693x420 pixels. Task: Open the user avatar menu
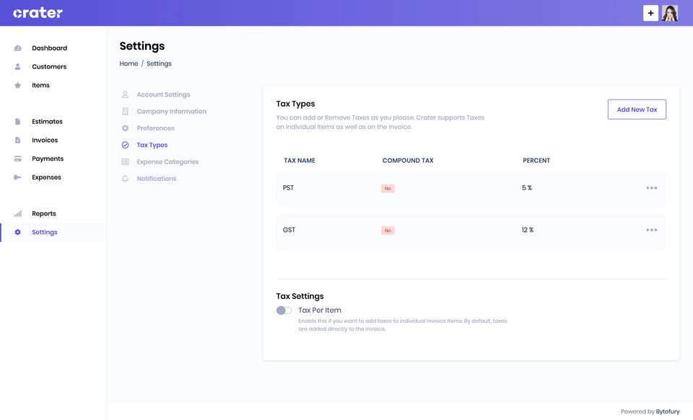point(670,13)
